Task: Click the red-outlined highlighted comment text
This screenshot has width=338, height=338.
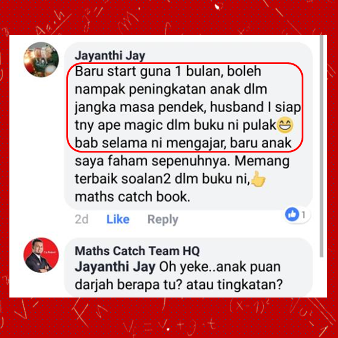Action: pyautogui.click(x=185, y=107)
